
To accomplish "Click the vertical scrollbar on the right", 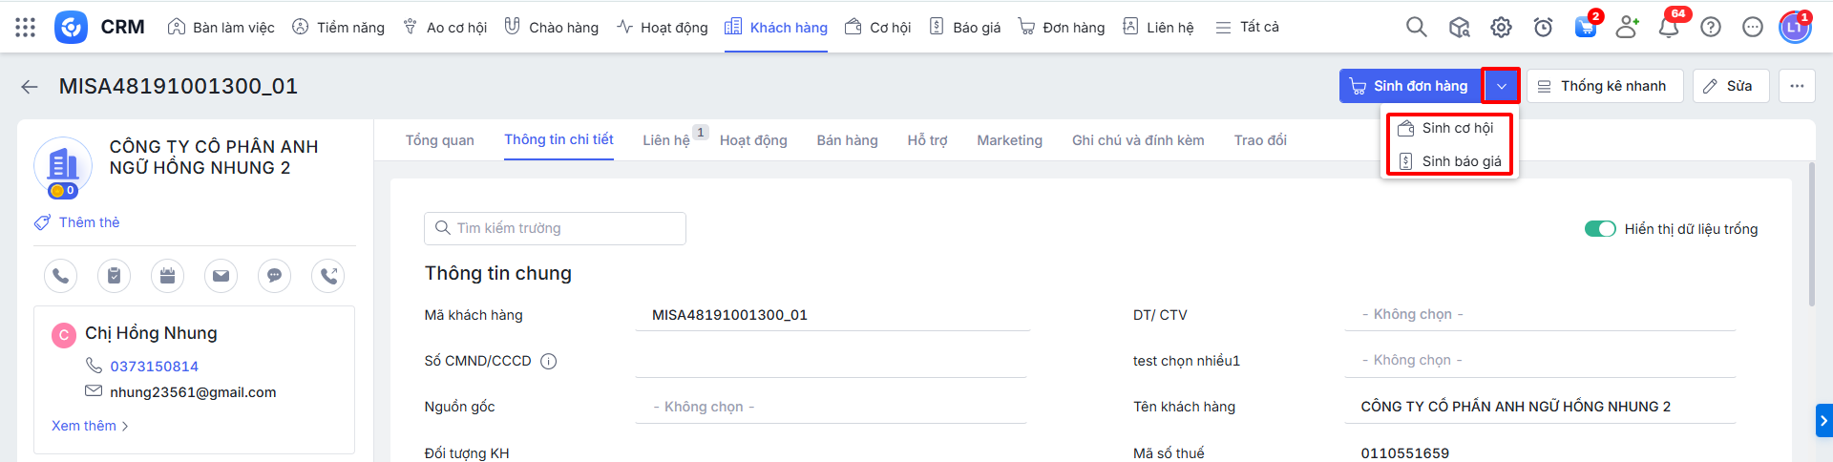I will [x=1811, y=234].
